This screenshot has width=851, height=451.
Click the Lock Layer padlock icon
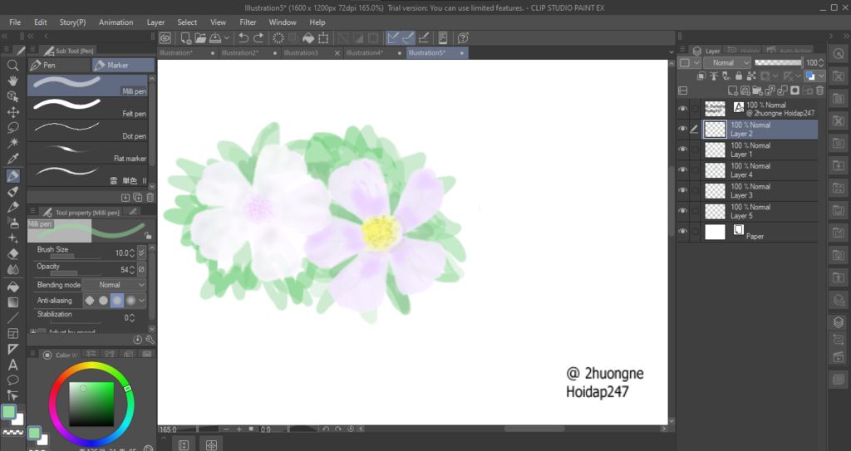(x=738, y=76)
